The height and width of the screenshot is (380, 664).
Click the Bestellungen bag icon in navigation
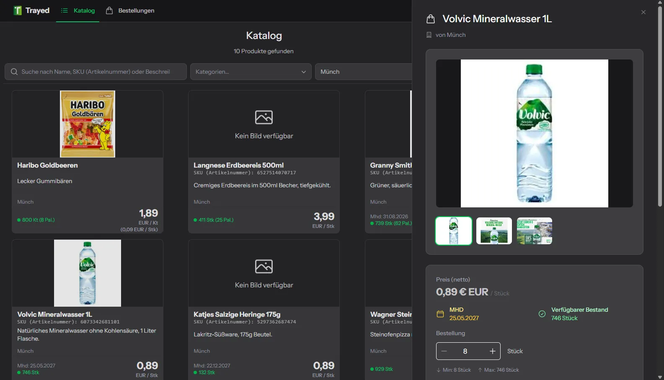click(109, 10)
